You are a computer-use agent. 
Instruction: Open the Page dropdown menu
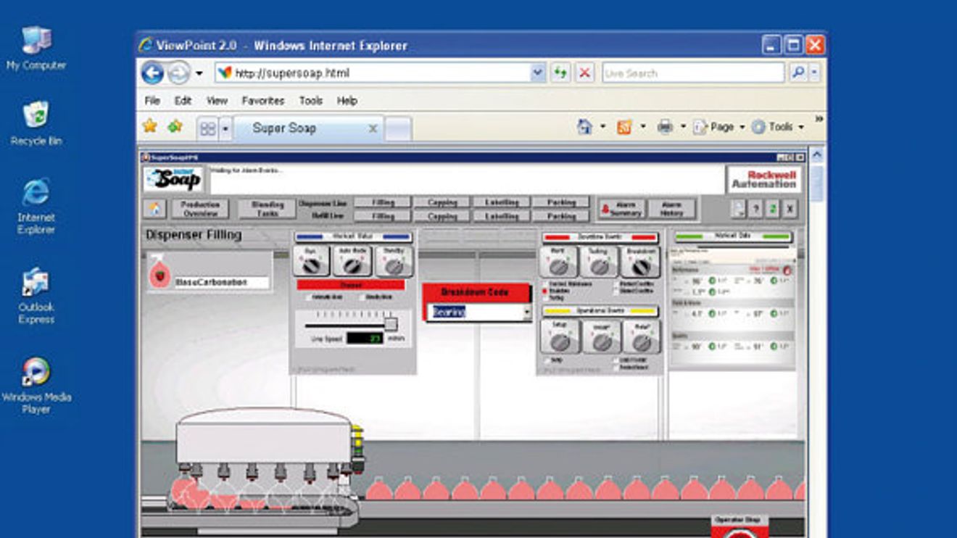pos(718,127)
